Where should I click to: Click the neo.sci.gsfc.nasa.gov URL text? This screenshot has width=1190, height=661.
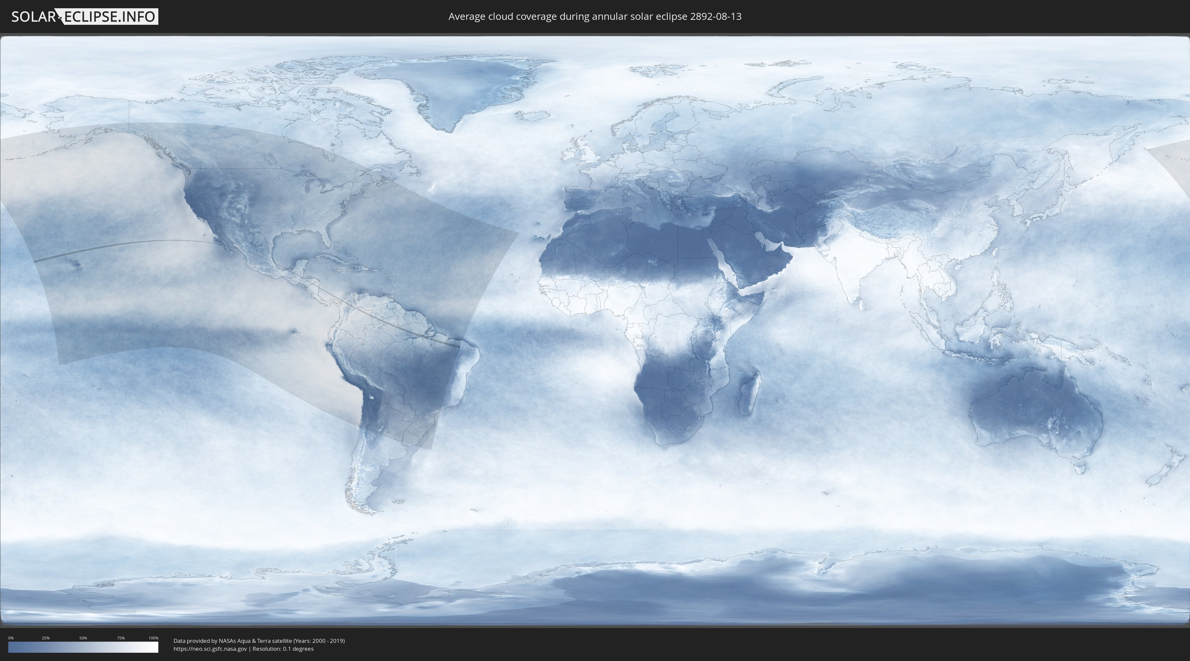[x=210, y=649]
